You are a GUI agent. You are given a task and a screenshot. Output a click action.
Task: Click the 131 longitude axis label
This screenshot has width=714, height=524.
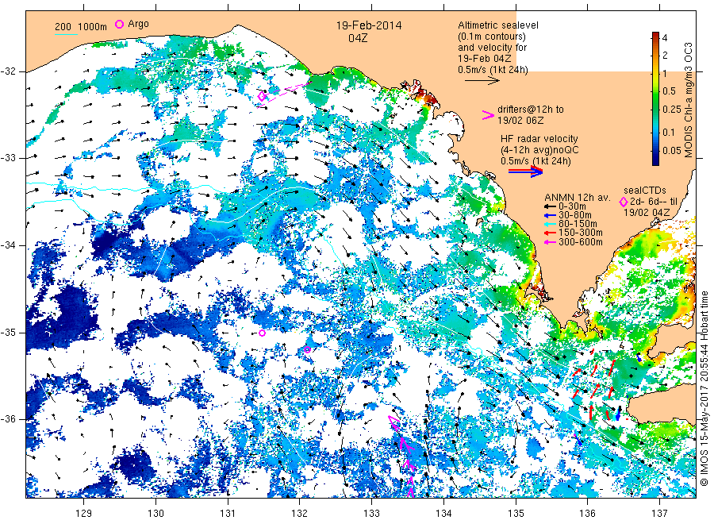pyautogui.click(x=228, y=514)
